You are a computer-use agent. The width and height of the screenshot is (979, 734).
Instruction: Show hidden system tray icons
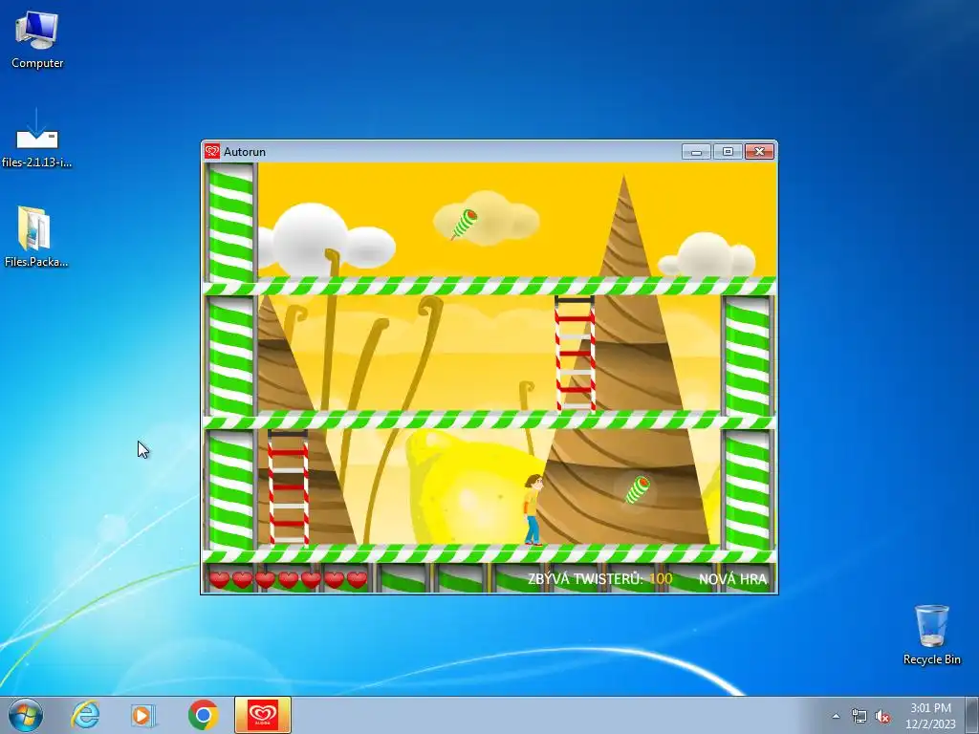[x=836, y=716]
